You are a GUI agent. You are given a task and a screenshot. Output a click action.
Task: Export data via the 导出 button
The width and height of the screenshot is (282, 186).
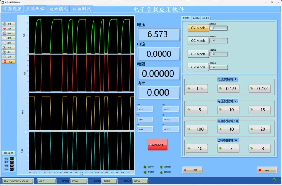(x=9, y=52)
